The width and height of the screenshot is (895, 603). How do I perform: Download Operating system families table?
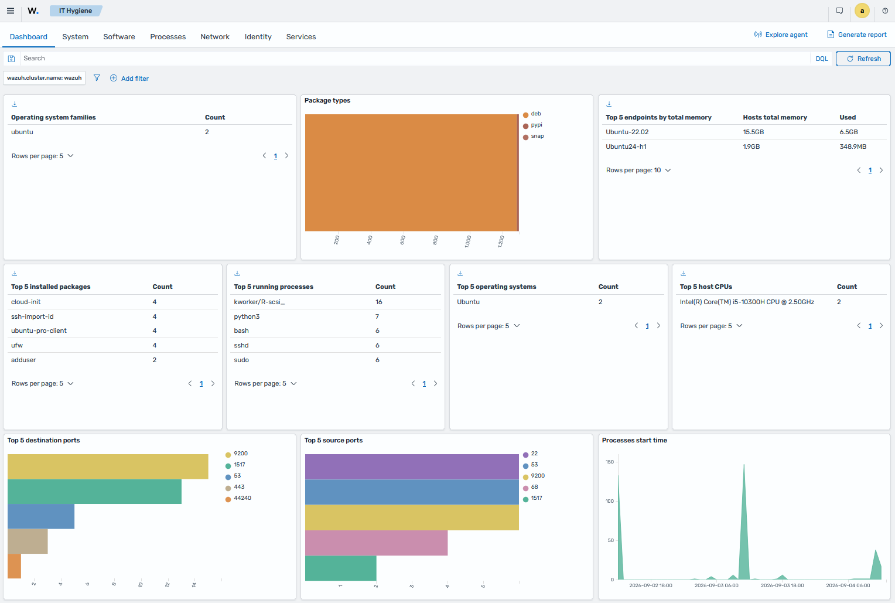pyautogui.click(x=15, y=104)
